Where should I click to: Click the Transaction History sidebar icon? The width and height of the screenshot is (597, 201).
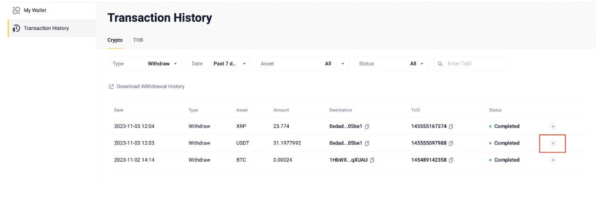tap(17, 28)
